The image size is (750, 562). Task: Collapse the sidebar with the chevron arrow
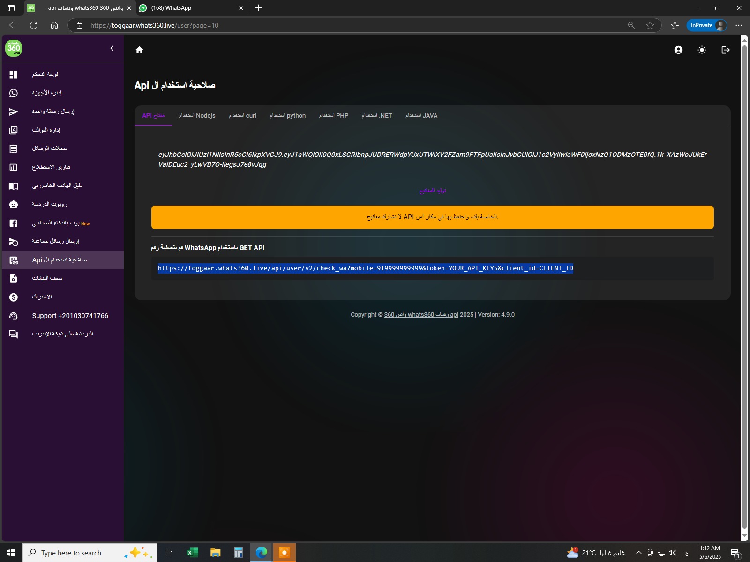pos(112,48)
